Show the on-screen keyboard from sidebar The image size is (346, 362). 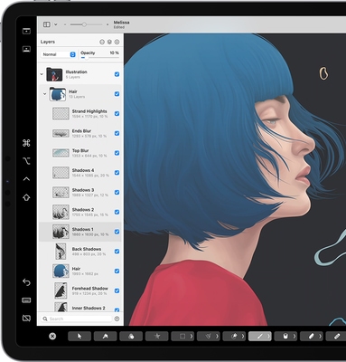tap(26, 300)
